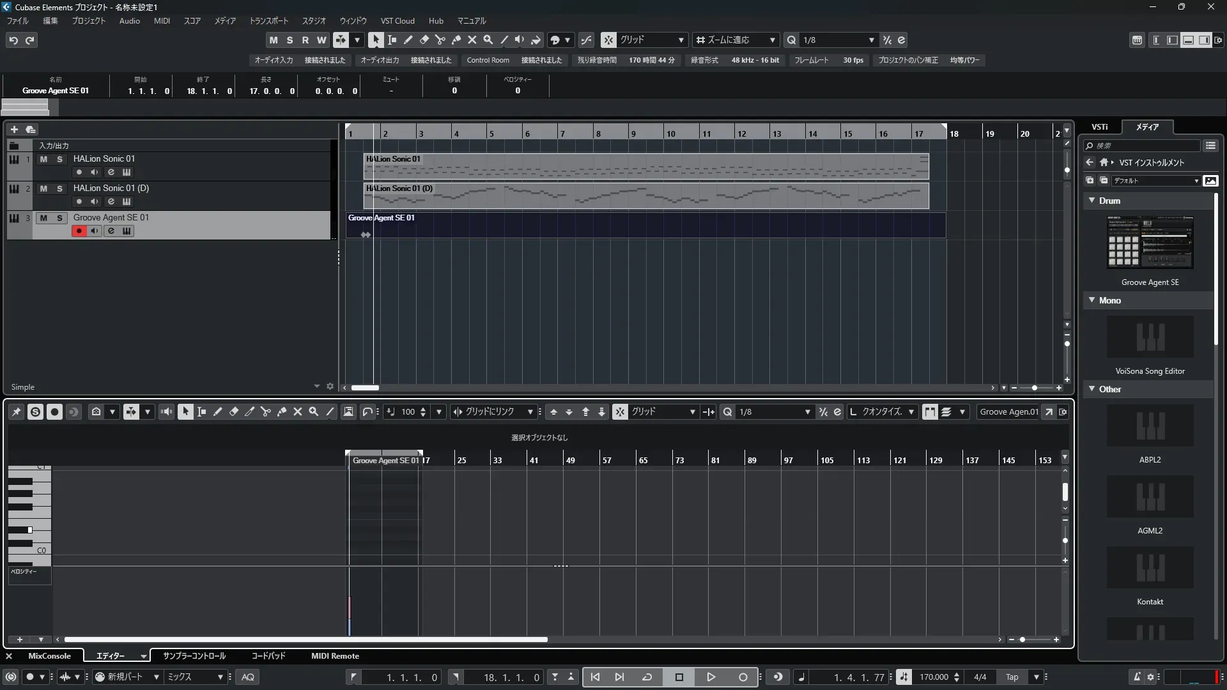The height and width of the screenshot is (690, 1227).
Task: Select the Draw pencil tool in main toolbar
Action: (408, 40)
